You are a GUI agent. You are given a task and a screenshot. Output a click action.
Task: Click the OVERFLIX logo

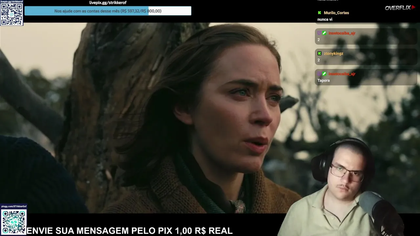pos(400,8)
